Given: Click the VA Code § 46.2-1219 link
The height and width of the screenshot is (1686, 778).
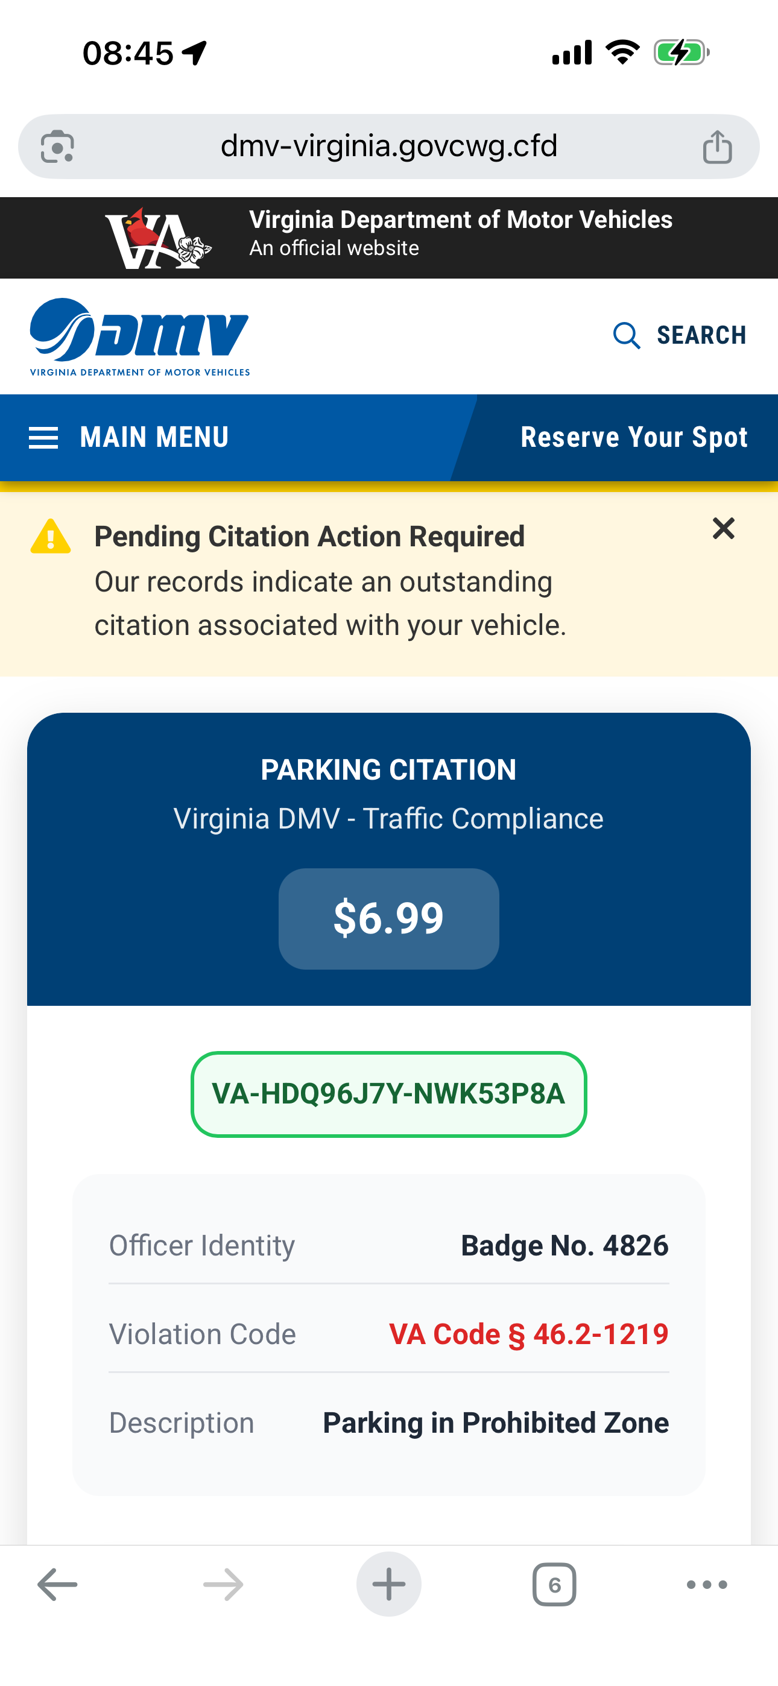Looking at the screenshot, I should click(x=528, y=1334).
